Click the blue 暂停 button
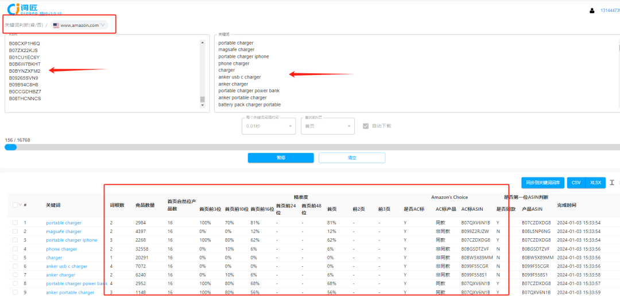The width and height of the screenshot is (620, 296). 281,157
